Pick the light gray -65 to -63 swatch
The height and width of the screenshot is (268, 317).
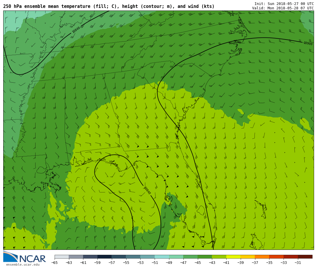(62, 257)
